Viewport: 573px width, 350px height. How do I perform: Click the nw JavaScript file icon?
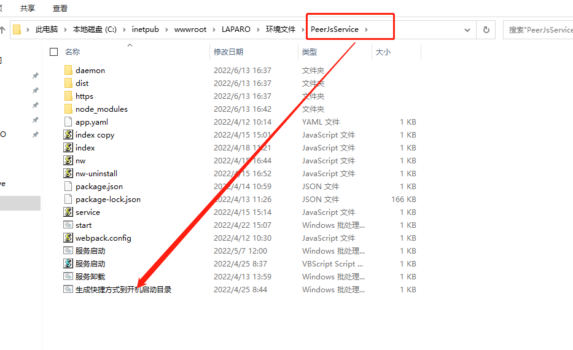(x=68, y=160)
